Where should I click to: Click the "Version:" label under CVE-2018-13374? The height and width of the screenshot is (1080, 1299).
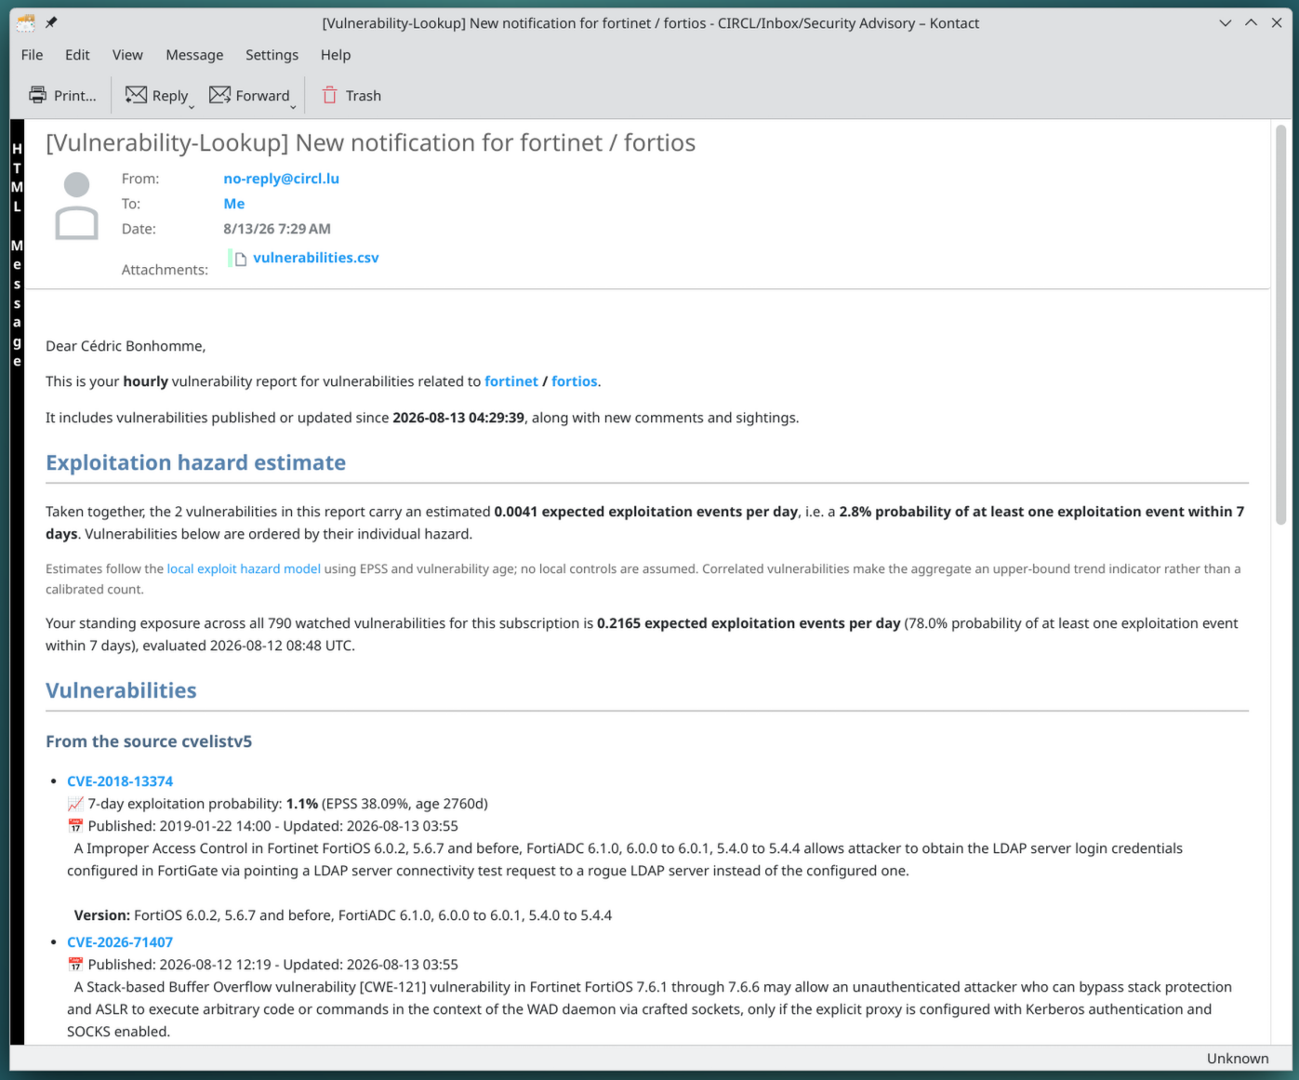[x=102, y=915]
